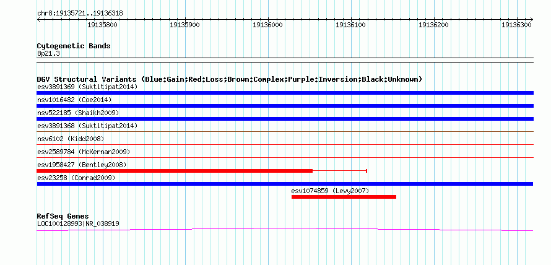Open variant nsv522185 (Shaikh2009) label
551x265 pixels.
click(78, 113)
